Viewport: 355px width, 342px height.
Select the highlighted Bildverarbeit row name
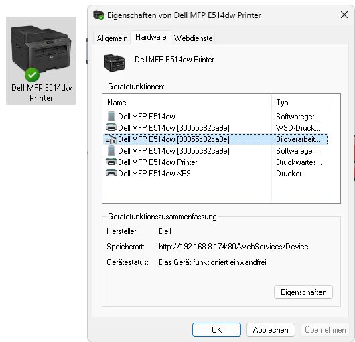click(173, 139)
